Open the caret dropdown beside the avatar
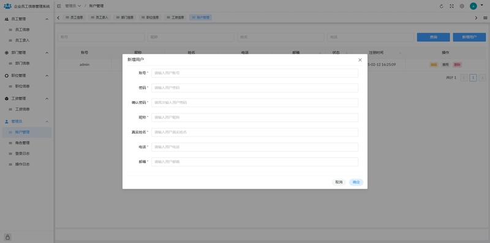This screenshot has width=490, height=243. coord(481,5)
